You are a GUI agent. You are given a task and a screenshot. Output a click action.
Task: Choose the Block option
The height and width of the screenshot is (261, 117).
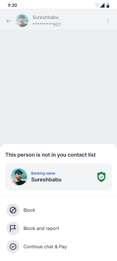(x=58, y=210)
